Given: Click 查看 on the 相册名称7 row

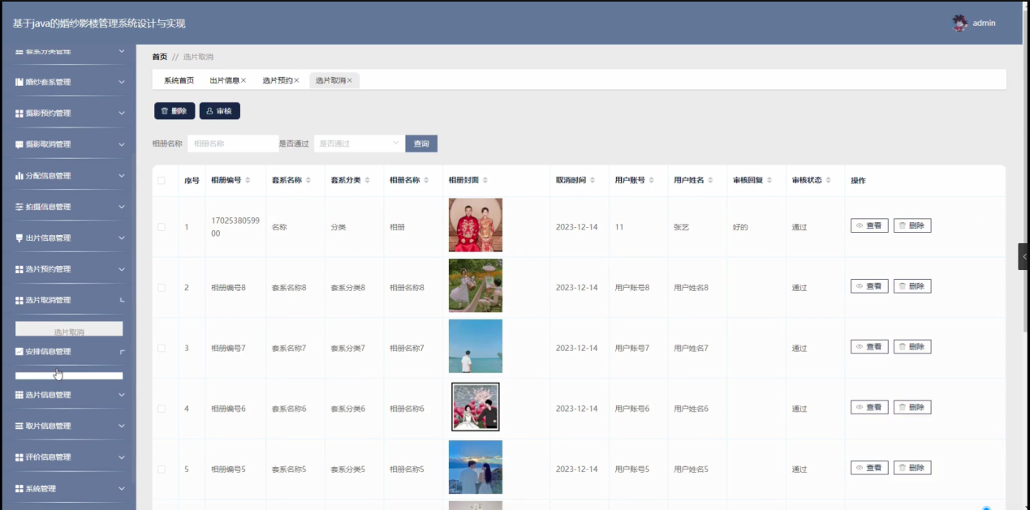Looking at the screenshot, I should [868, 346].
